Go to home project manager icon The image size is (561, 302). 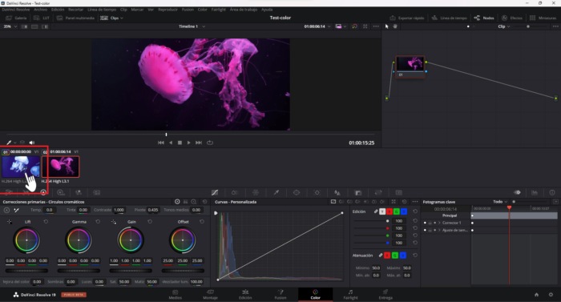coord(536,295)
